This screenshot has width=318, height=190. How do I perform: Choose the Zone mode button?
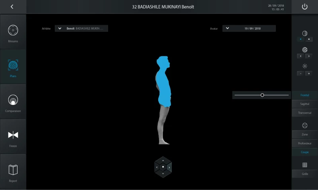(304, 135)
